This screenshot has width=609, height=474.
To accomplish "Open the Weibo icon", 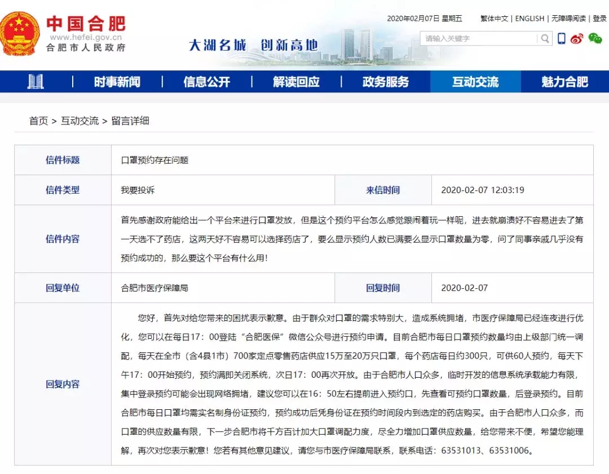I will 577,38.
